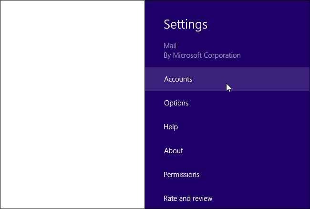Viewport: 310px width, 209px height.
Task: Click empty space right of the Settings title
Action: click(262, 24)
